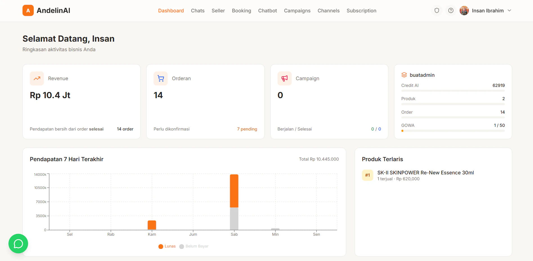Expand the user menu chevron
This screenshot has height=261, width=533.
(x=509, y=10)
